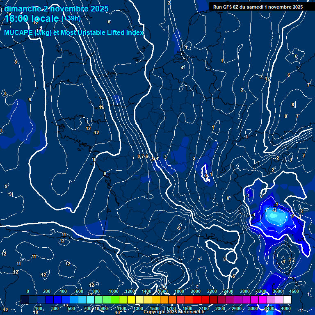
Task: Click the white 4000–4500 legend swatch
Action: pos(287,299)
